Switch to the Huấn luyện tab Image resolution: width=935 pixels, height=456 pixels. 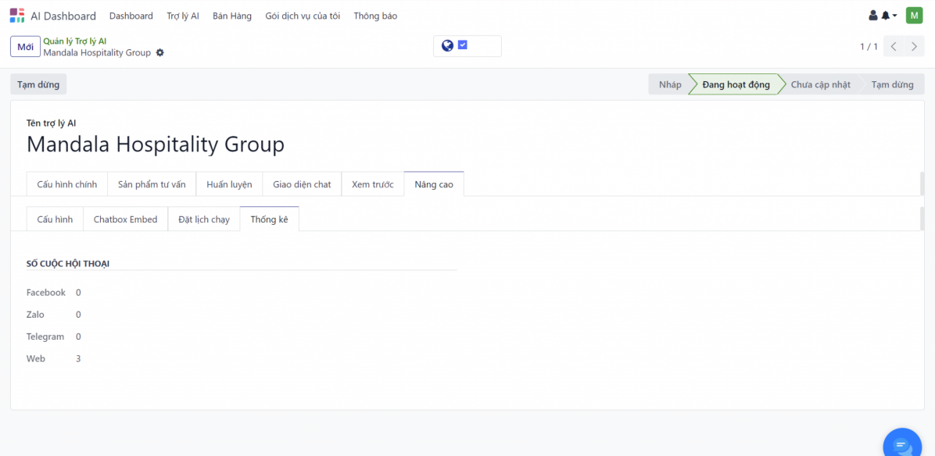tap(229, 184)
